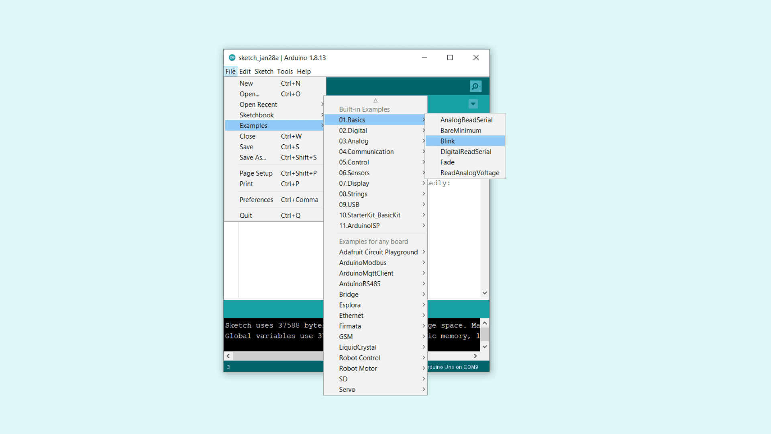Click Preferences in File menu
771x434 pixels.
coord(256,200)
